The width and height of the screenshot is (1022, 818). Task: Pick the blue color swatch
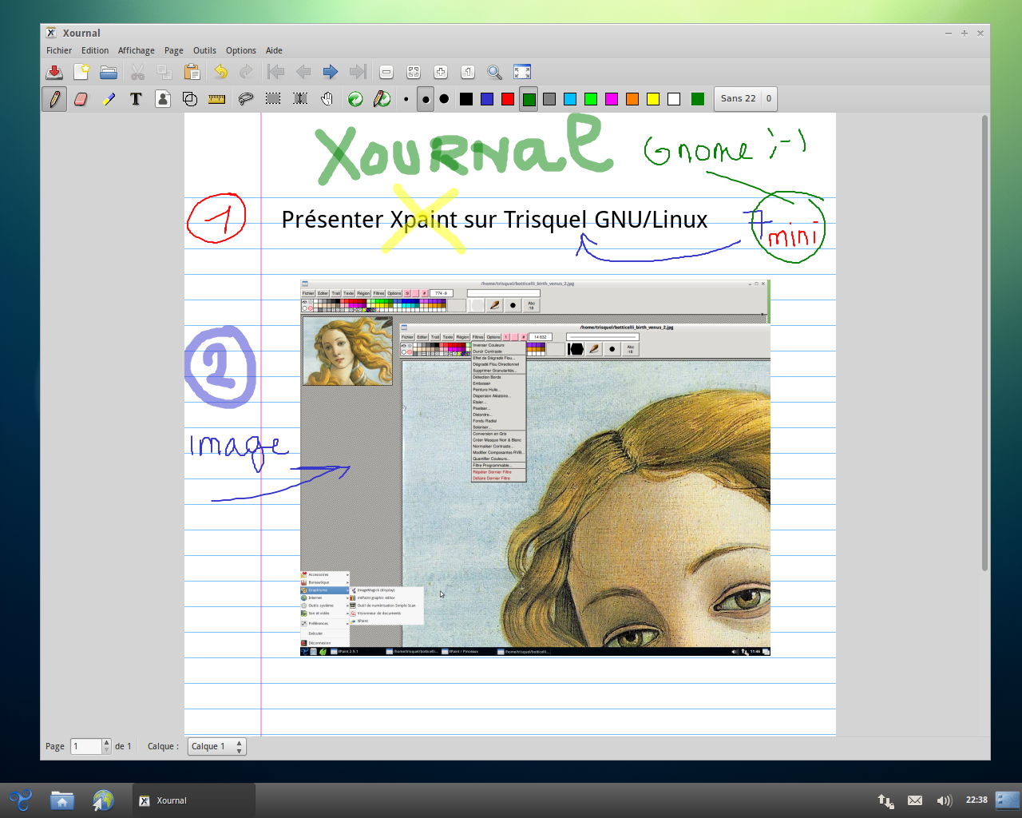[x=487, y=99]
